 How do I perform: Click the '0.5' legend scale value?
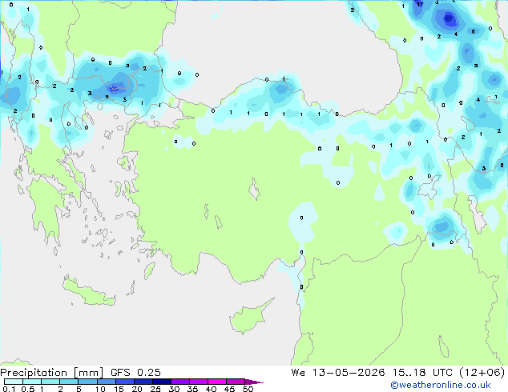tap(28, 389)
